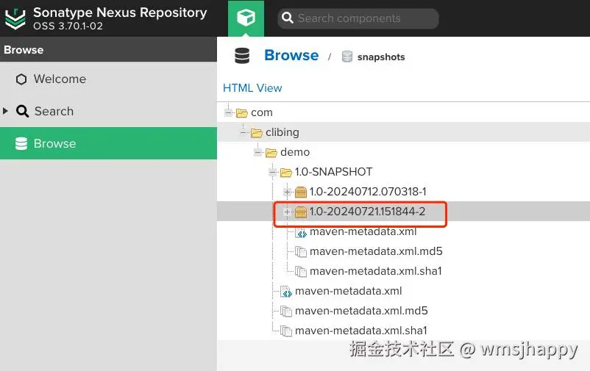Open the Search sidebar item
The width and height of the screenshot is (590, 371).
click(108, 111)
